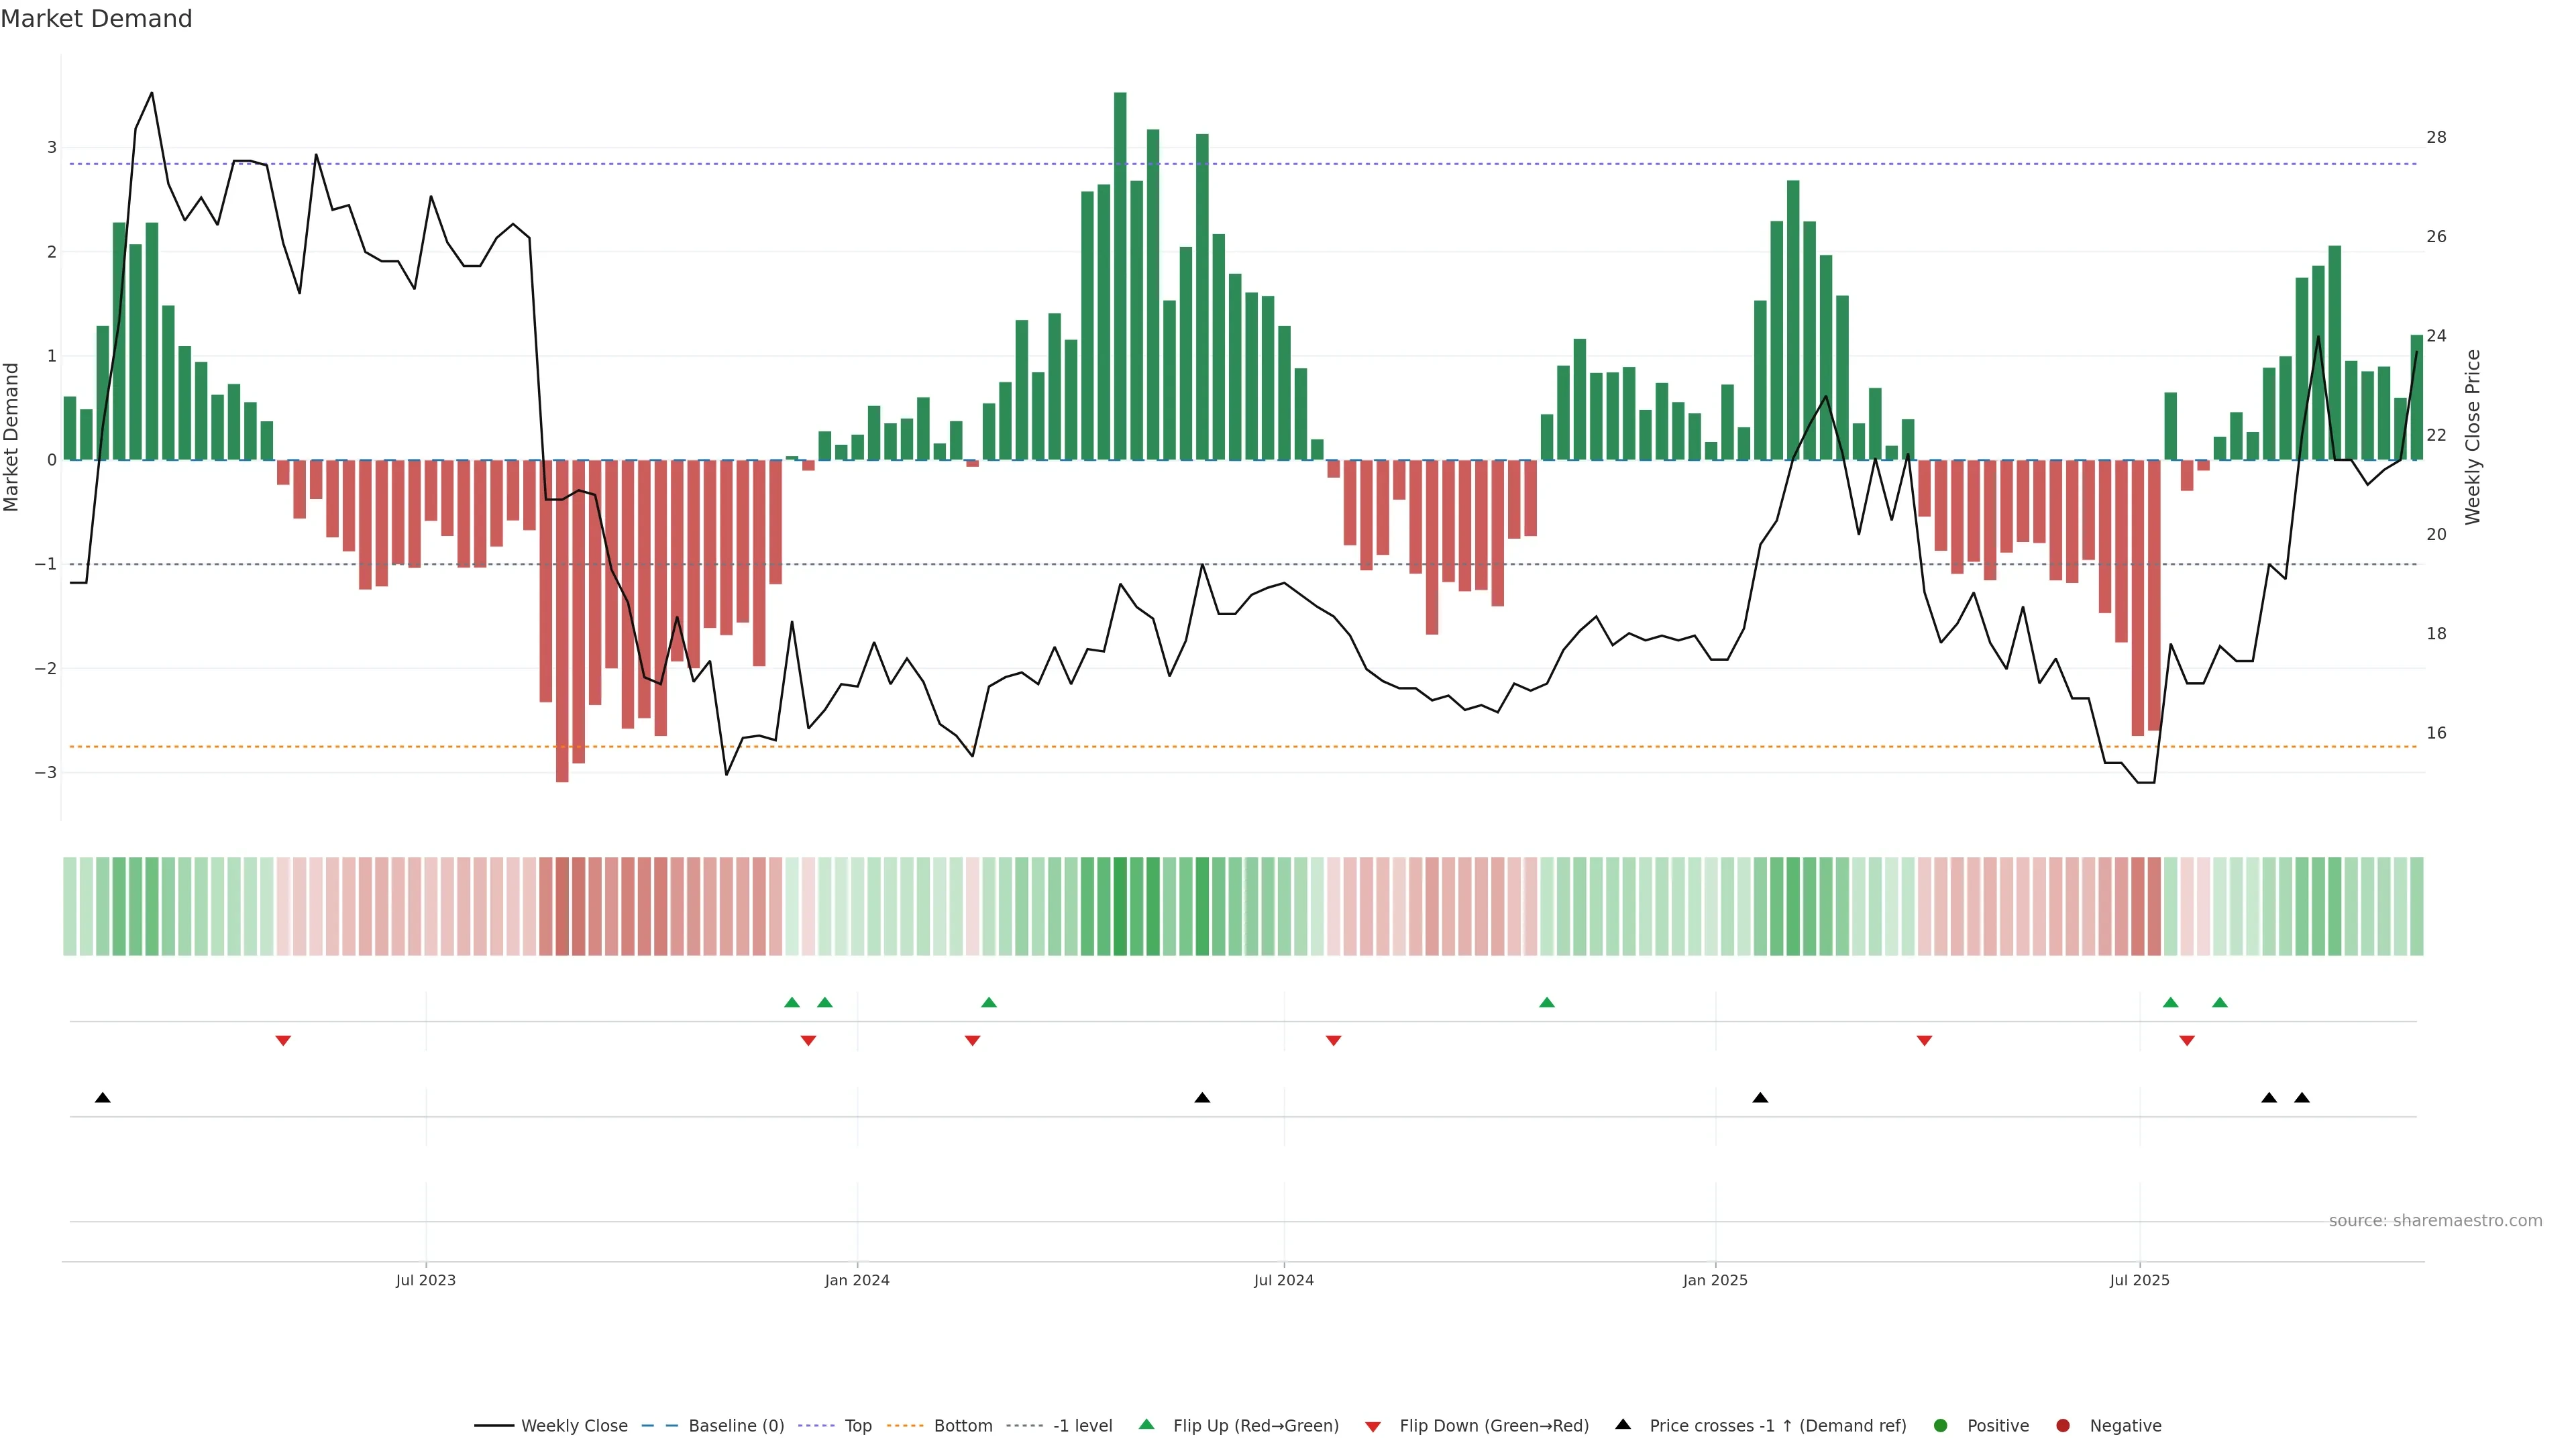Click green Flip Up triangle legend icon

pyautogui.click(x=1147, y=1425)
